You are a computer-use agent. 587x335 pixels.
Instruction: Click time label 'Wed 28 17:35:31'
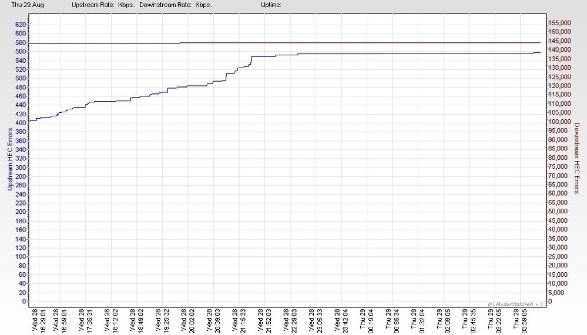tap(85, 320)
